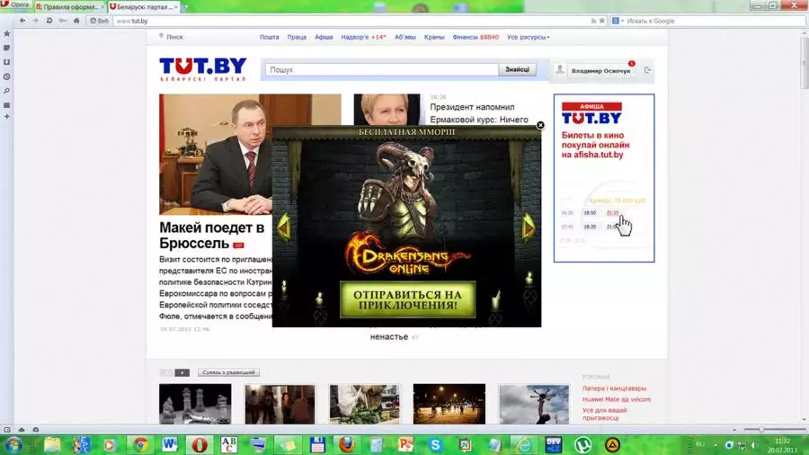Screen dimensions: 809x455
Task: Open headline 'Макей поедет в Брюссель'
Action: 211,236
